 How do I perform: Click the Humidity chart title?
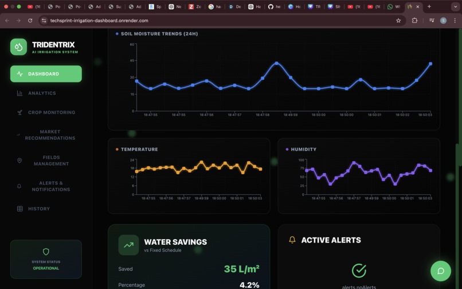303,149
